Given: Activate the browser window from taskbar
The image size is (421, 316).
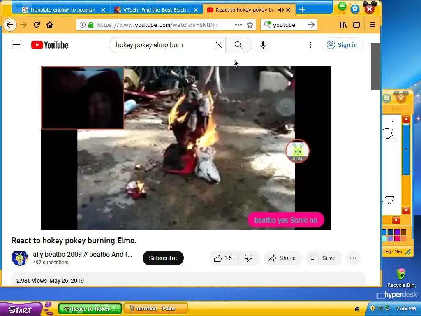Looking at the screenshot, I should point(90,309).
